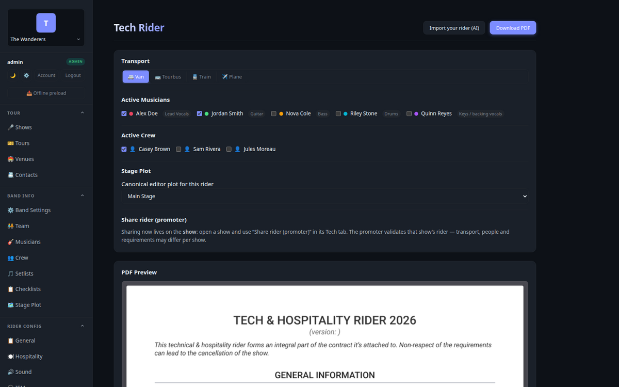Click person icon beside Sam Rivera
This screenshot has height=387, width=619.
187,149
